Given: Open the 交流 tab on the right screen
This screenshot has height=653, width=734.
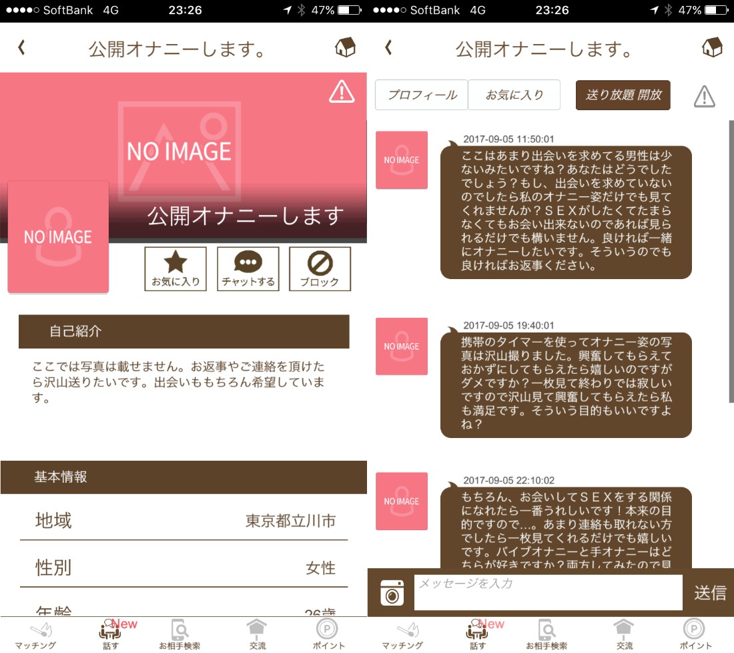Looking at the screenshot, I should (x=624, y=635).
